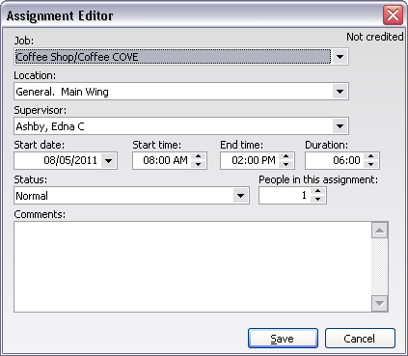408x356 pixels.
Task: Expand the Location dropdown arrow
Action: point(340,92)
